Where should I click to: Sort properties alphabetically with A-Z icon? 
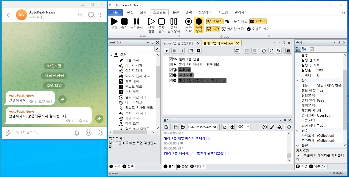304,49
